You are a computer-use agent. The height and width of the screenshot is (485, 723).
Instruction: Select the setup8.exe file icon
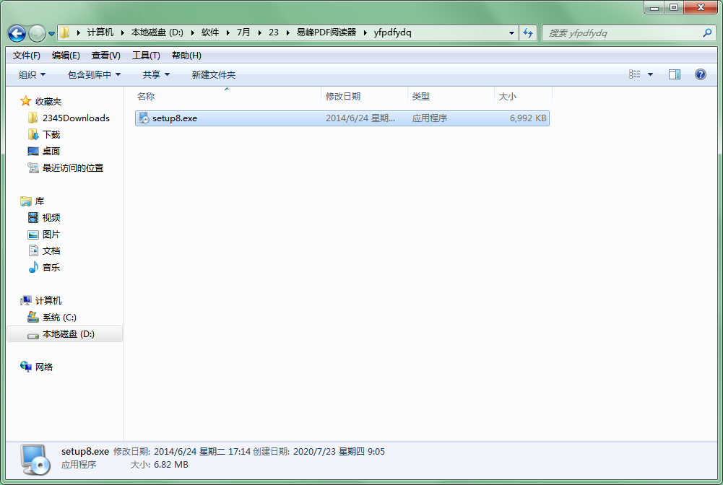tap(144, 118)
